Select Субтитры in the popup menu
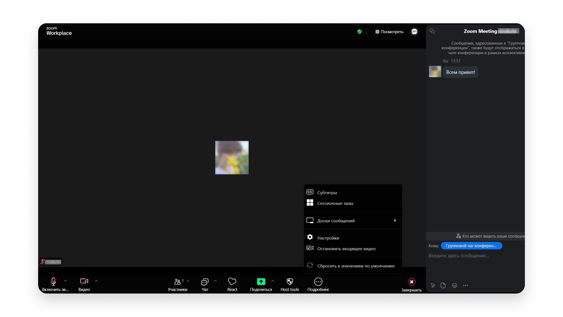The height and width of the screenshot is (317, 563). point(353,193)
